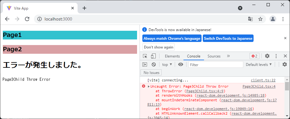Click the [vite] connecting... log message

point(168,80)
